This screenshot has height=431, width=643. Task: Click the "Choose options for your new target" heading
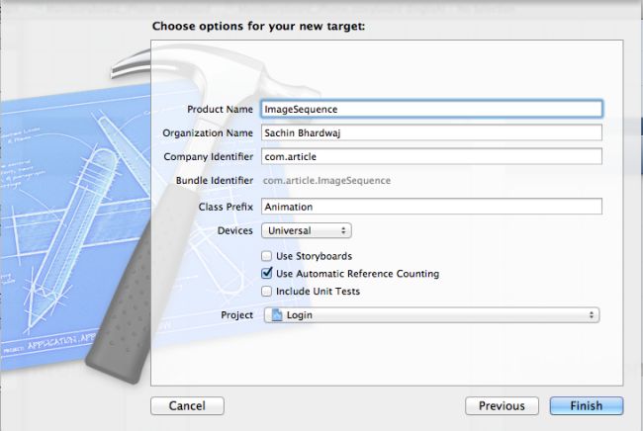click(x=259, y=26)
